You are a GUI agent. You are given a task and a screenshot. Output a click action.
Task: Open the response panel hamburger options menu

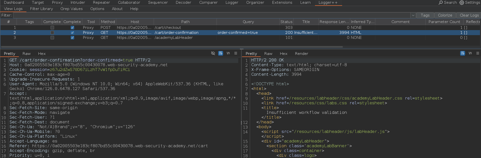tap(478, 53)
